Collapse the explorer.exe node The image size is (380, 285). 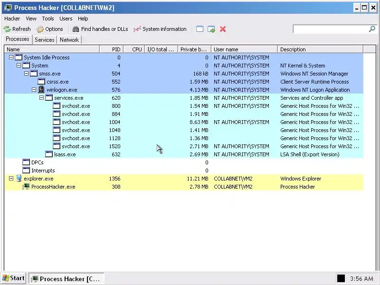point(11,179)
